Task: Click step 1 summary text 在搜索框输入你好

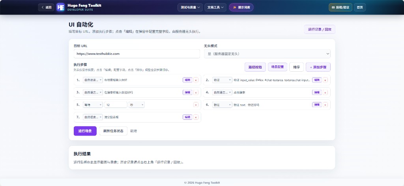Action: pos(116,80)
